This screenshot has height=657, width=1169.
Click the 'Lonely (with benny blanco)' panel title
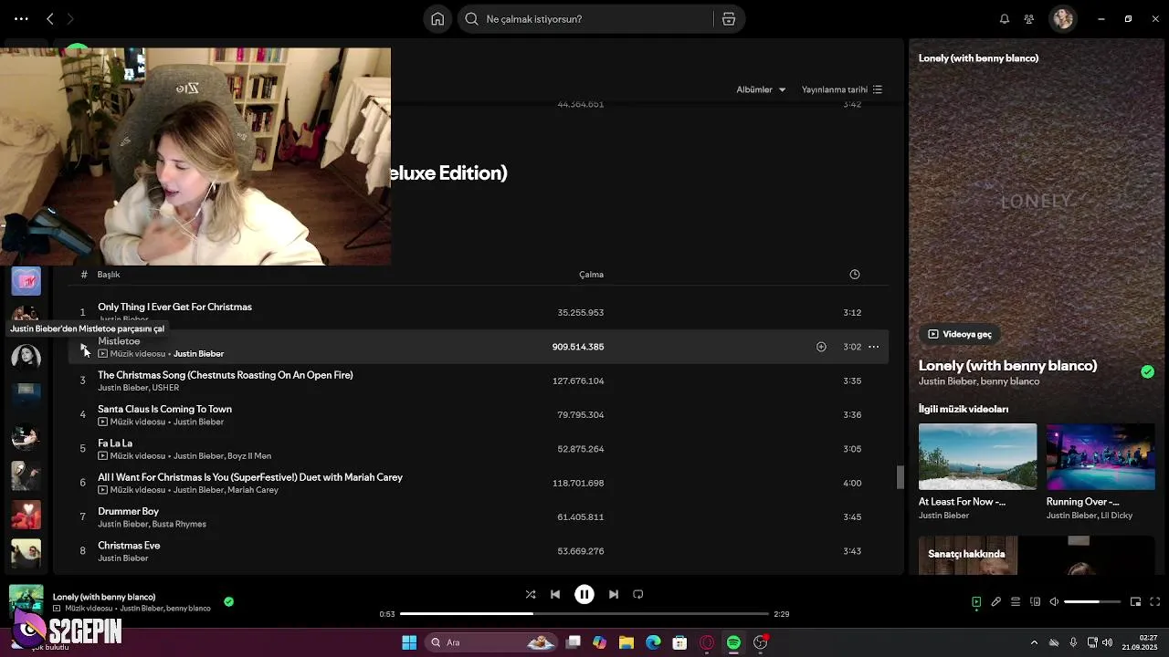[1007, 365]
